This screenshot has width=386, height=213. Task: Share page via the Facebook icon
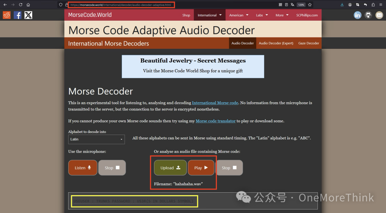coord(18,15)
